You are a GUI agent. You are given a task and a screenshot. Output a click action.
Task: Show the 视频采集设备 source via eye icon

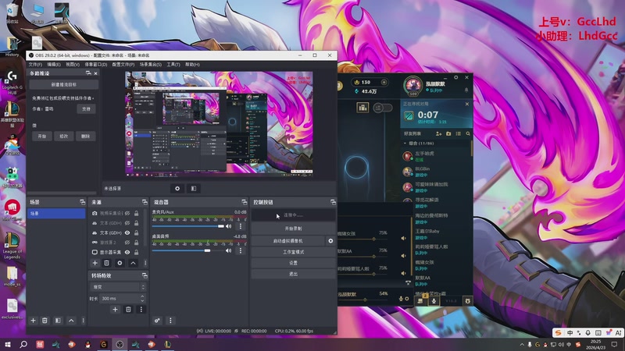(127, 213)
